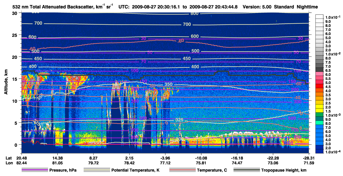Click the altitude tick label 15

(15, 79)
